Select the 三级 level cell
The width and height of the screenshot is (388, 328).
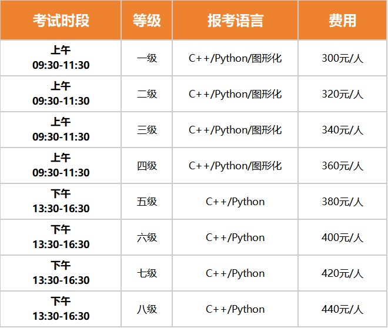point(147,130)
